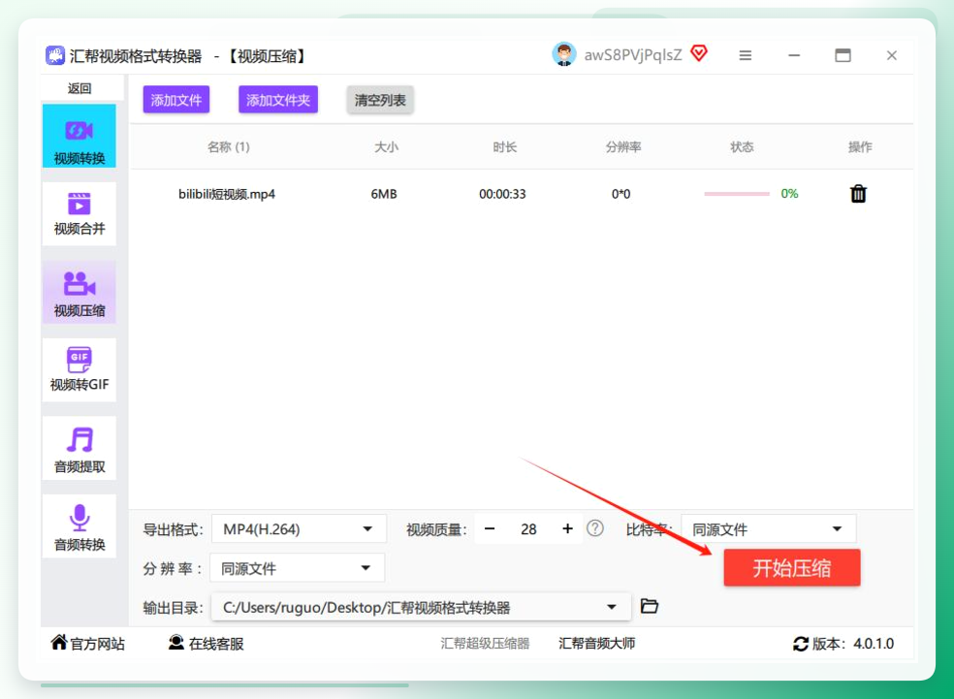Open 汇帮超级压缩器 link
The height and width of the screenshot is (699, 954).
click(485, 643)
